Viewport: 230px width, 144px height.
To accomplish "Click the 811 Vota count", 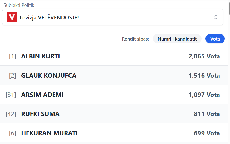I will [x=207, y=114].
